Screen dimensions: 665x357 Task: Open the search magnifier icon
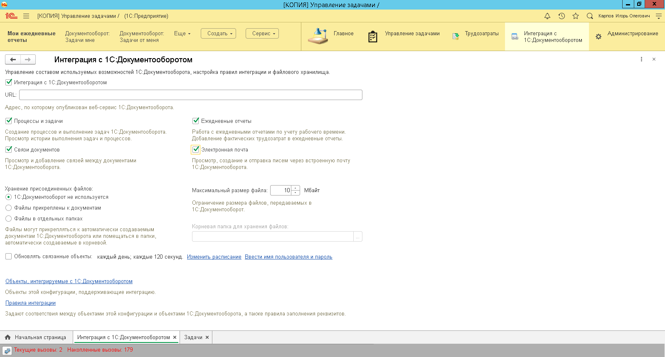590,16
